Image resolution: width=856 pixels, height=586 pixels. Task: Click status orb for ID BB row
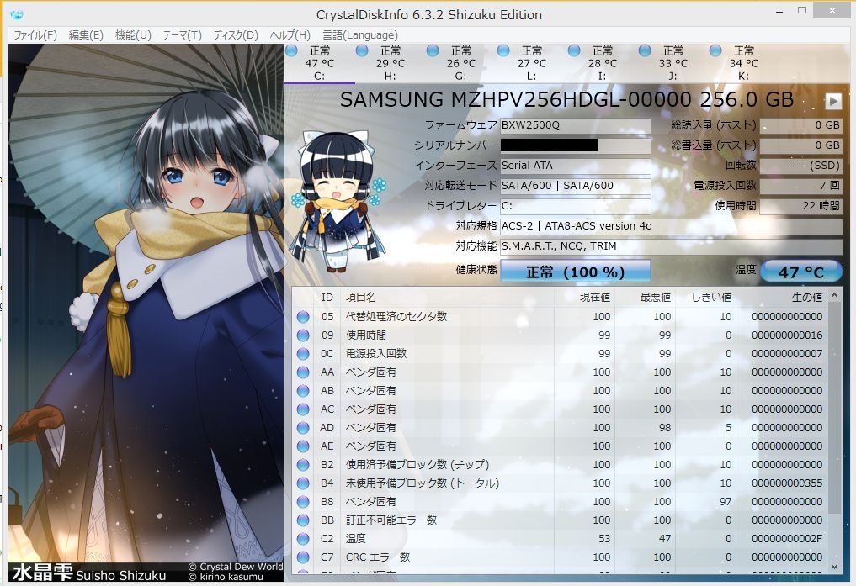click(303, 520)
